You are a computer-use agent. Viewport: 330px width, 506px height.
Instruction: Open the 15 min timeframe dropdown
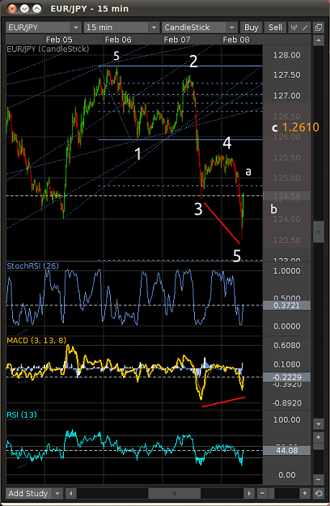[121, 28]
